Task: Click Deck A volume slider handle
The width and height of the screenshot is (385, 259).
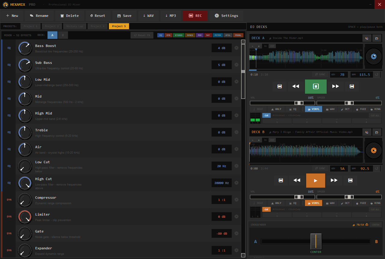Action: coord(299,103)
